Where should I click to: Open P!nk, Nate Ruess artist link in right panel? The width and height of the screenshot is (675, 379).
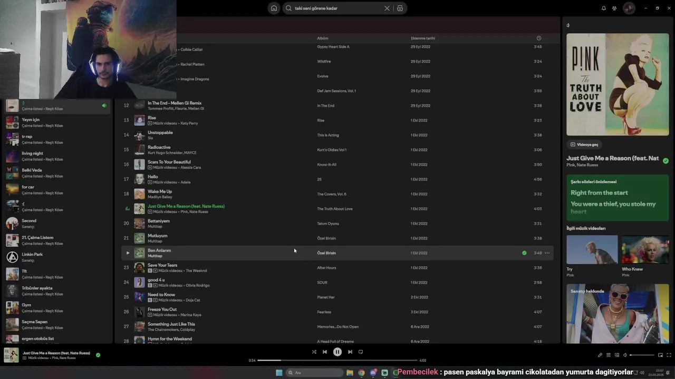coord(582,165)
